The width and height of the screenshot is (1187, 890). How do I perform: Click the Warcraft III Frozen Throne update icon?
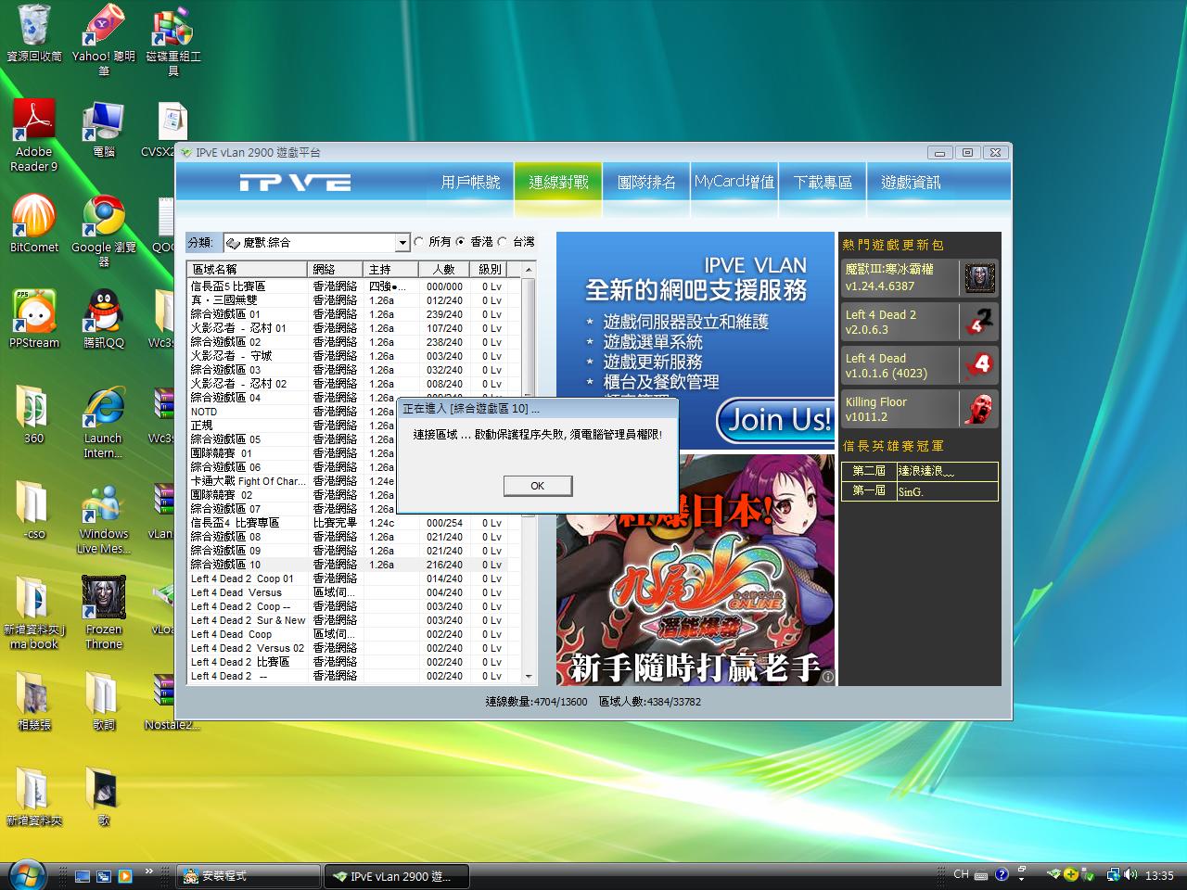pyautogui.click(x=979, y=277)
